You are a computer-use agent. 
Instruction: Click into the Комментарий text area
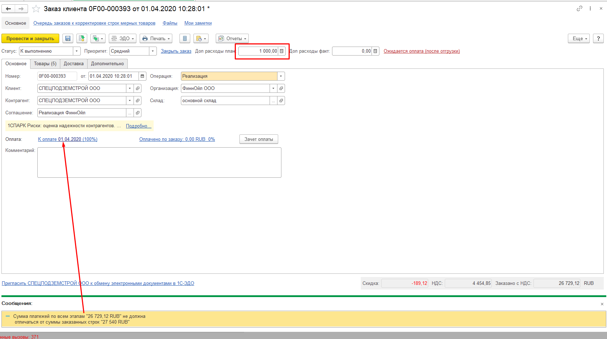coord(159,162)
